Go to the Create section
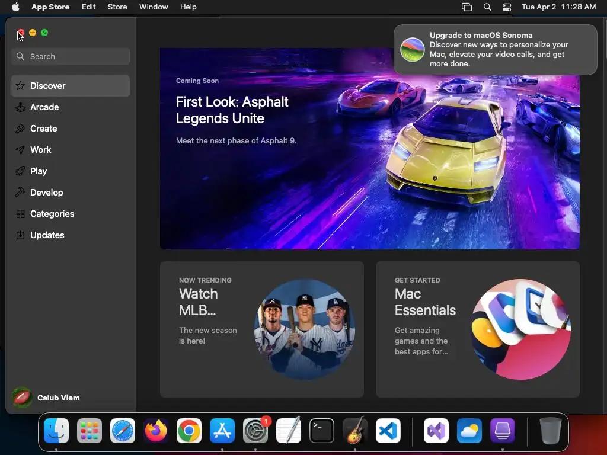The height and width of the screenshot is (455, 607). (x=71, y=129)
